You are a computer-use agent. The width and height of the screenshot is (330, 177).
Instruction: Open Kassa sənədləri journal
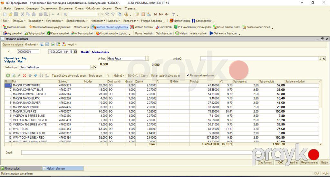(58, 33)
